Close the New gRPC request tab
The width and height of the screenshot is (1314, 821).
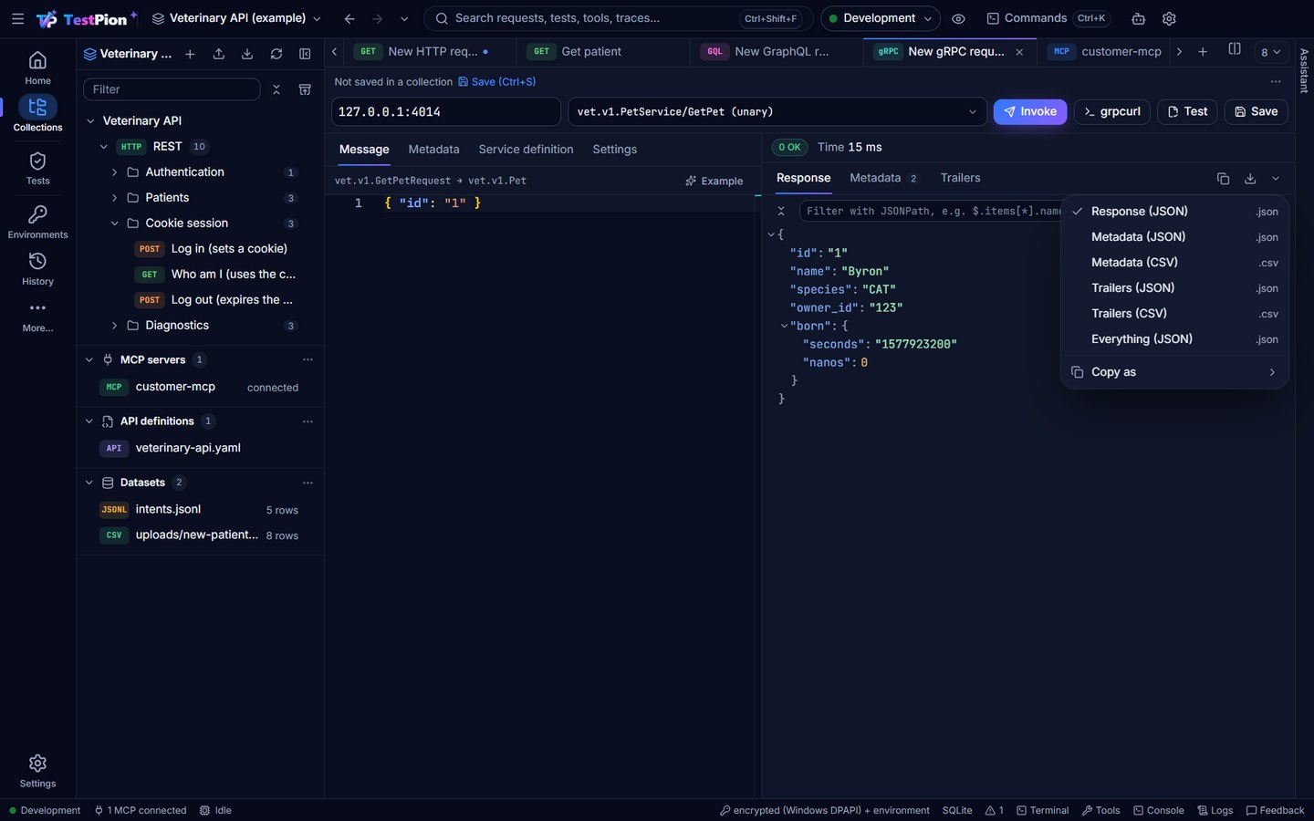click(x=1019, y=52)
